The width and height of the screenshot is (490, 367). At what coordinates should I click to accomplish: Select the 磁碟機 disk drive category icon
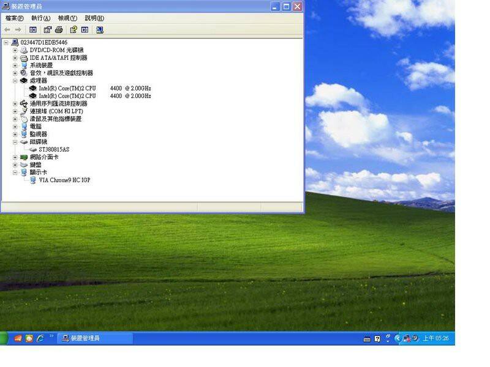click(24, 142)
